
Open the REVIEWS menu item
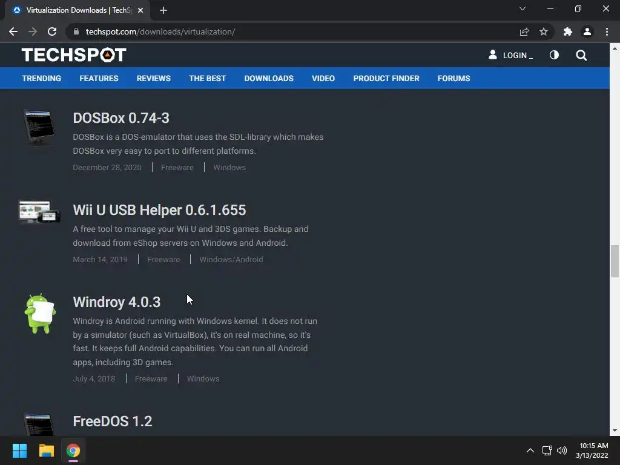click(x=153, y=78)
